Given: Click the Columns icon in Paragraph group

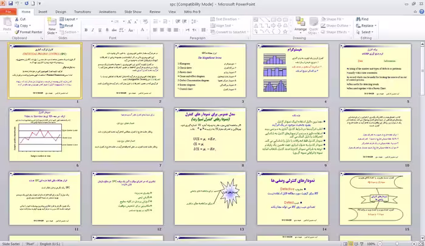Looking at the screenshot, I should point(204,30).
